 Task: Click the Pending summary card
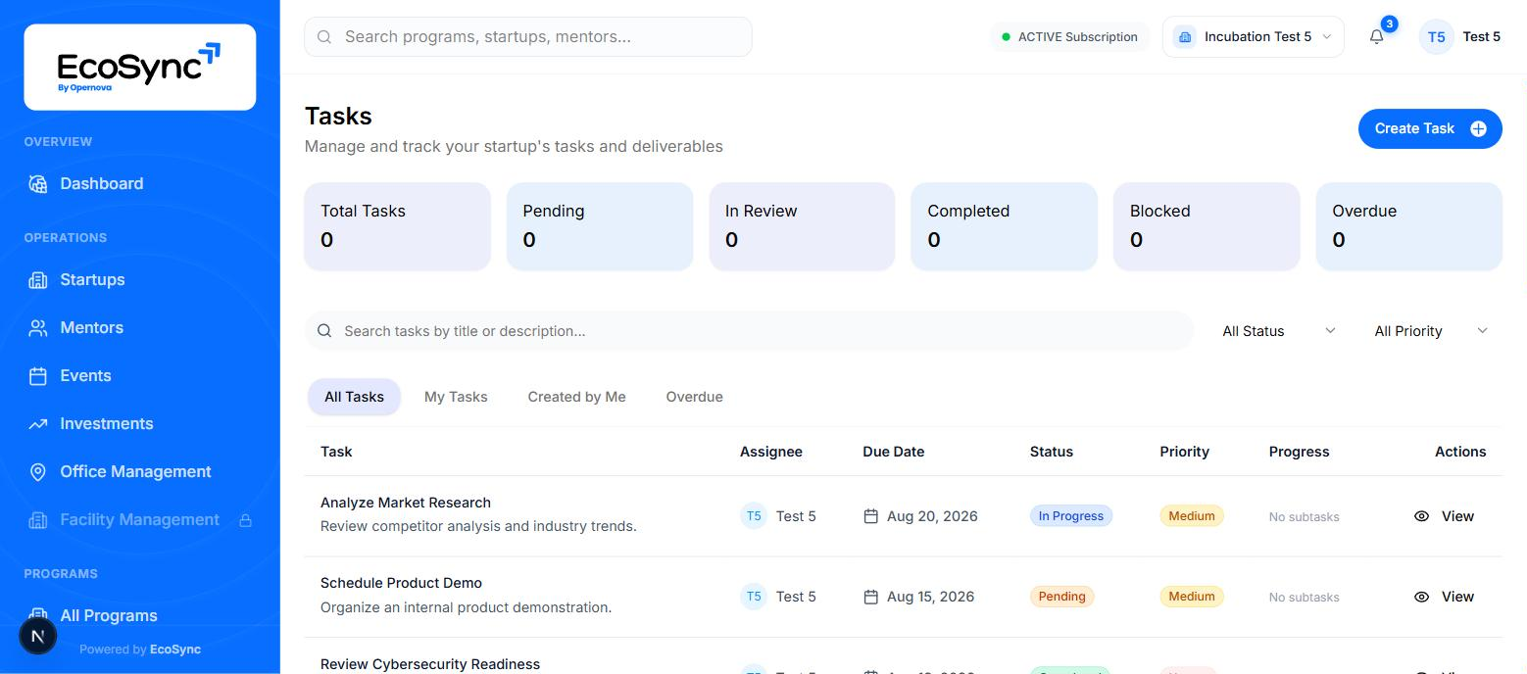point(600,226)
